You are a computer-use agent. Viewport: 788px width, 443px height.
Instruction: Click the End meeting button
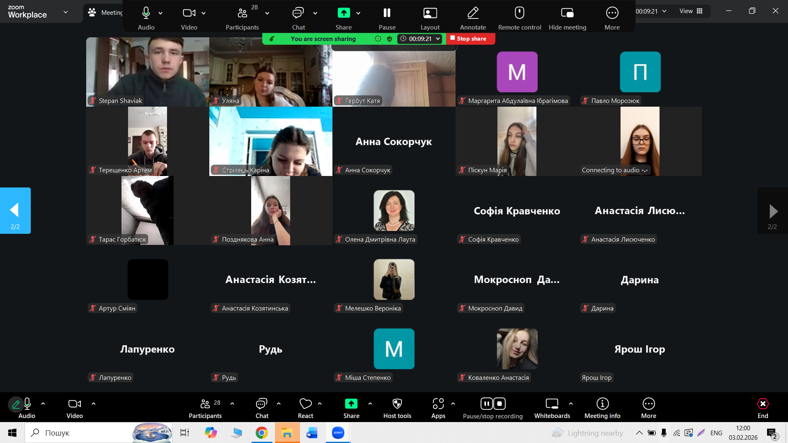coord(763,404)
